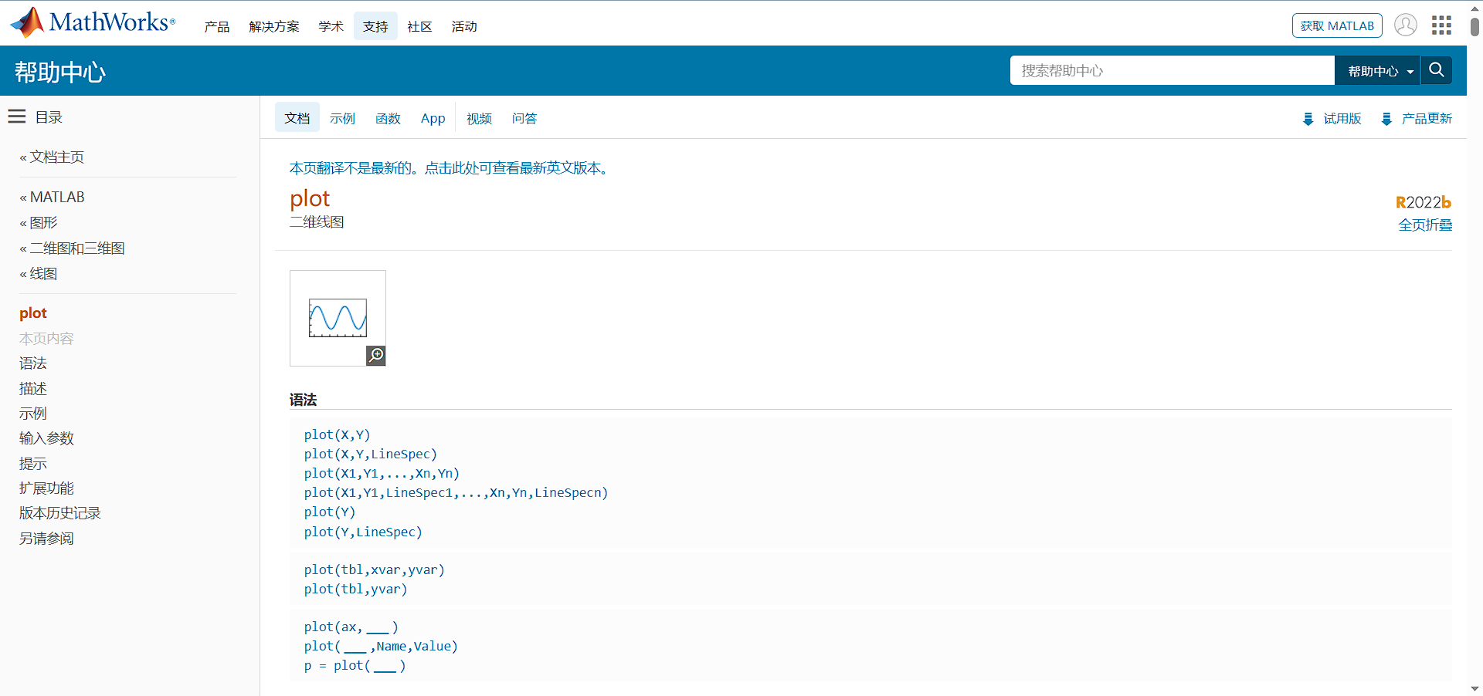Switch to the App tab
1483x696 pixels.
(433, 118)
